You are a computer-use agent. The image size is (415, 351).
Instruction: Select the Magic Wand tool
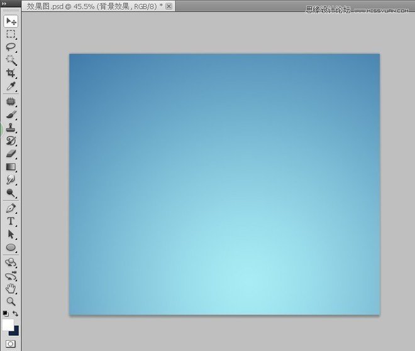click(11, 60)
